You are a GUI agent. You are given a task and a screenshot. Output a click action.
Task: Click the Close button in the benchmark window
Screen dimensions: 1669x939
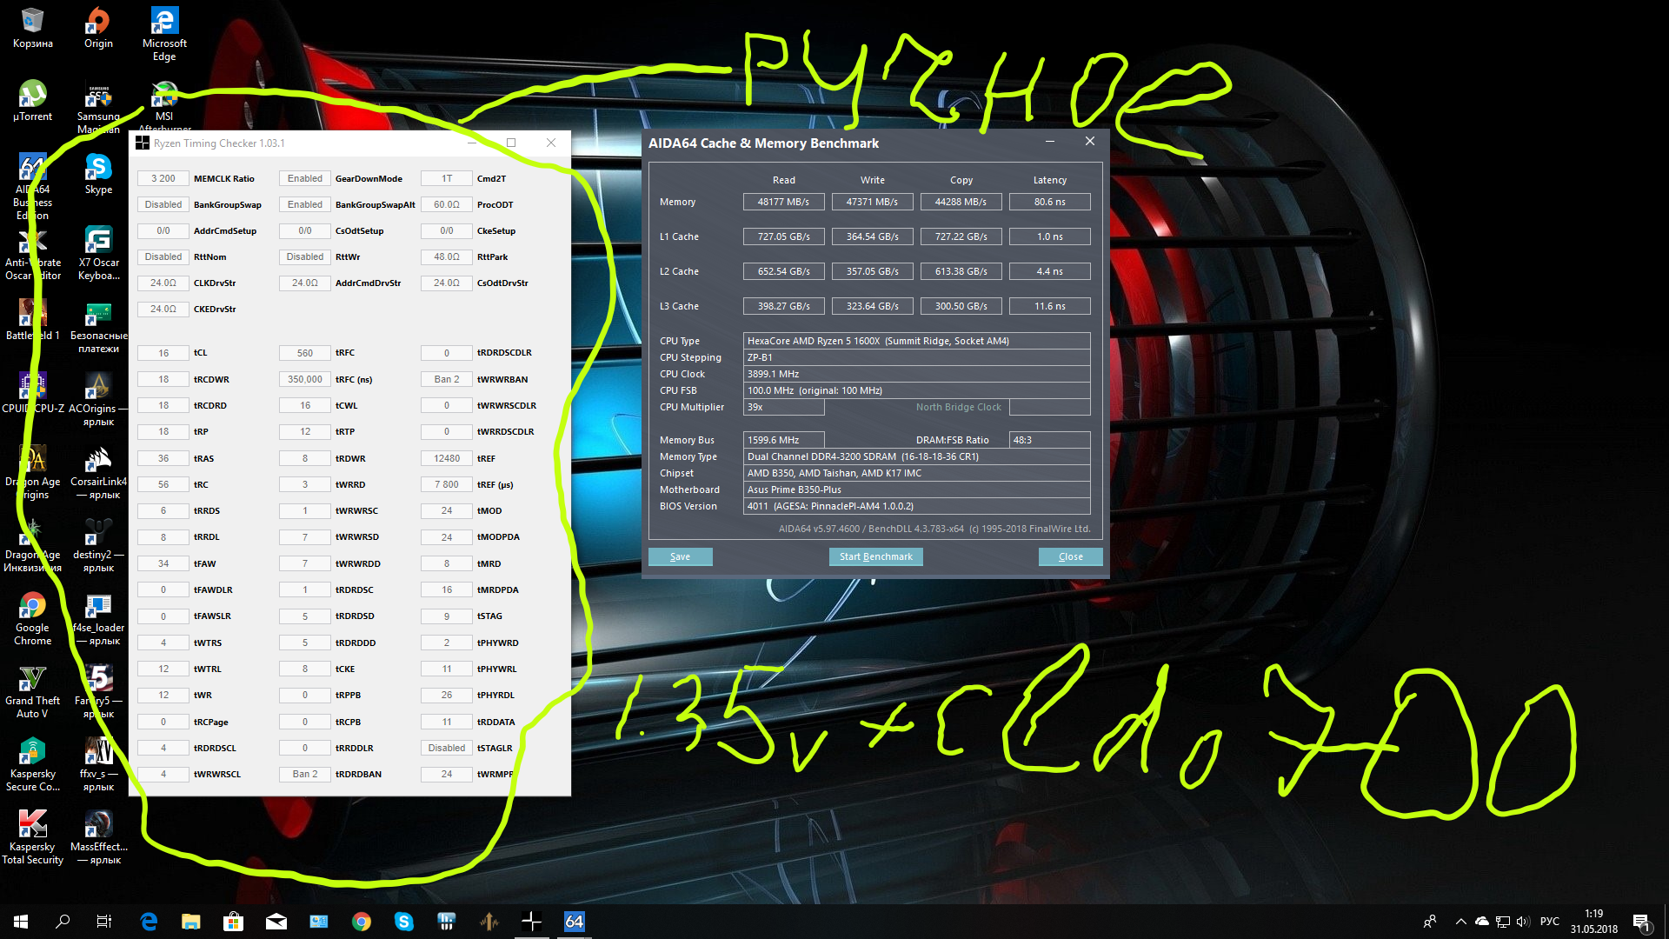pos(1070,556)
